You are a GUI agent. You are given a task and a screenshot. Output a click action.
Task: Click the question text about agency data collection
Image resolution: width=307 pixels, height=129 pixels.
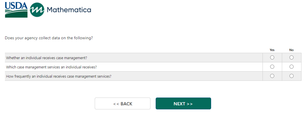click(49, 38)
